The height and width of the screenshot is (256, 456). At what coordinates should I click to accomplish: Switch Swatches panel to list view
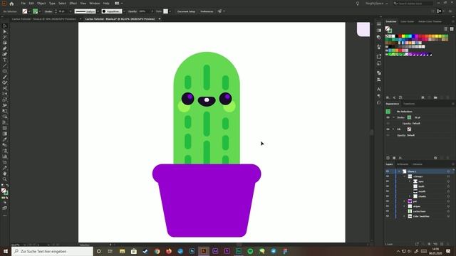tap(446, 28)
